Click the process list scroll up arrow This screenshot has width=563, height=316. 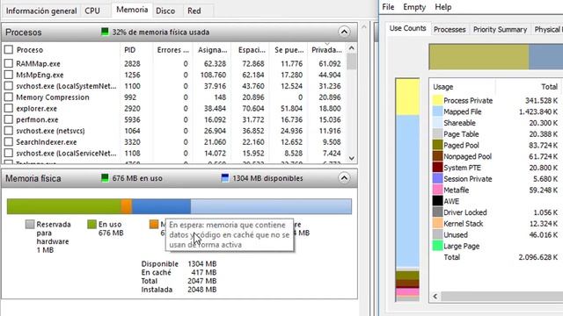pos(352,48)
